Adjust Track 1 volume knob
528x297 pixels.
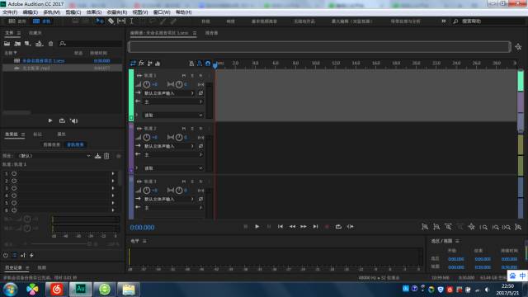pos(147,84)
